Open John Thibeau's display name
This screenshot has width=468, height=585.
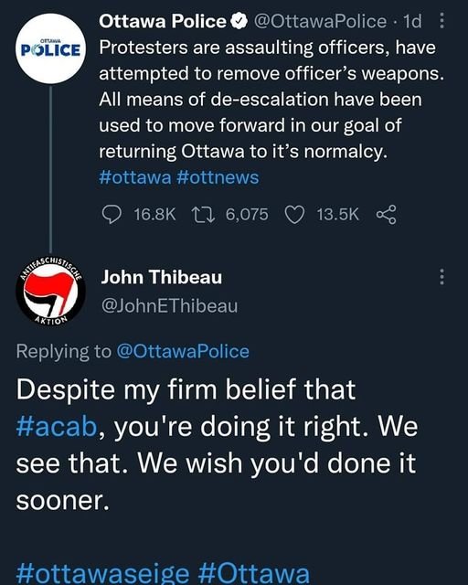(x=161, y=277)
